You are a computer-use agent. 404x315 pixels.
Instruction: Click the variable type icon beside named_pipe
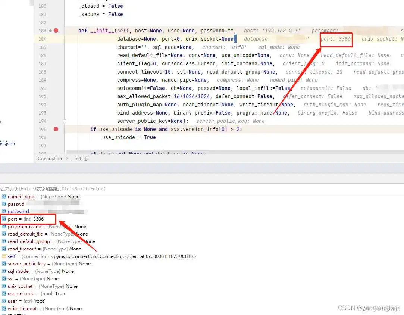click(4, 197)
